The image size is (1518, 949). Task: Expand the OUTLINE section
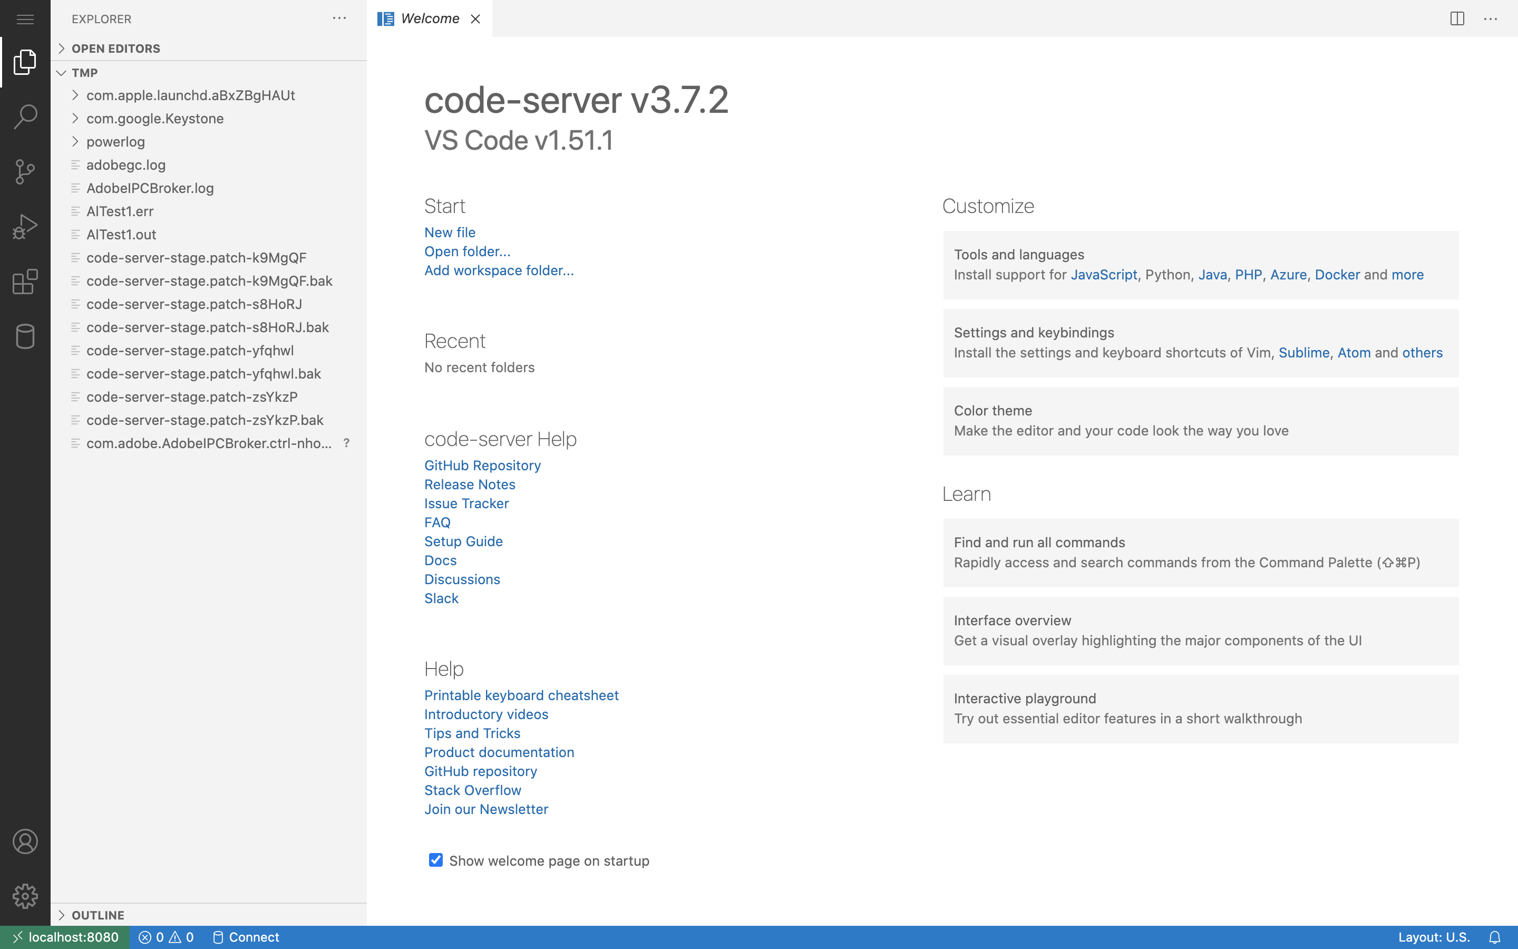coord(209,915)
